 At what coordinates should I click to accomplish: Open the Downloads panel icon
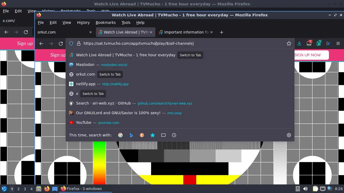tap(299, 43)
